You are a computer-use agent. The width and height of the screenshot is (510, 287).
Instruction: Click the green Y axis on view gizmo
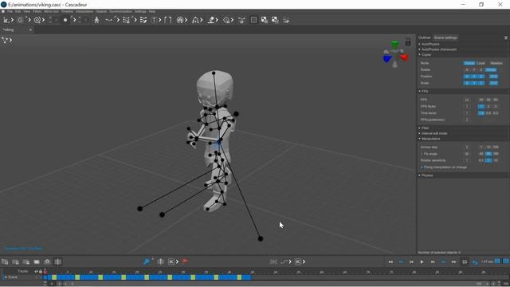[x=395, y=45]
